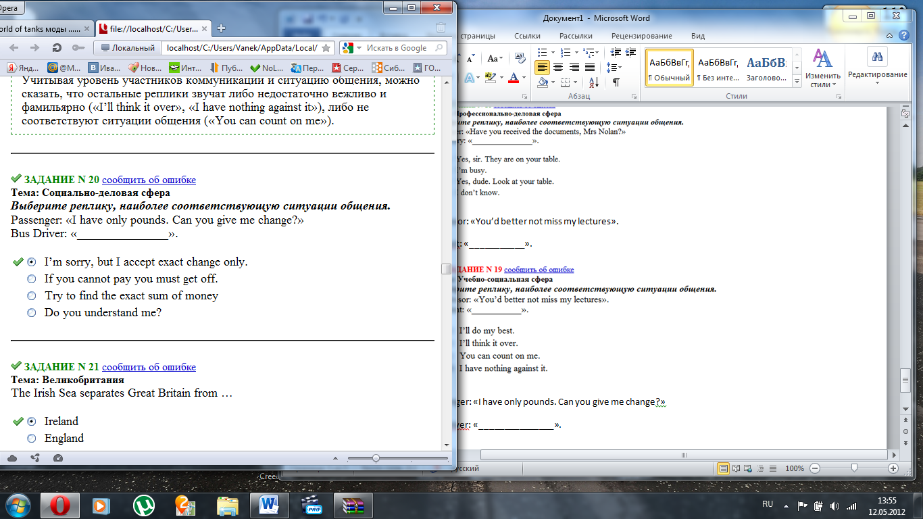Image resolution: width=923 pixels, height=519 pixels.
Task: Reload the page in Opera
Action: point(57,48)
